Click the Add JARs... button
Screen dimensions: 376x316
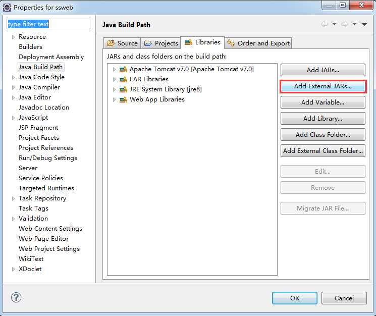click(x=323, y=70)
